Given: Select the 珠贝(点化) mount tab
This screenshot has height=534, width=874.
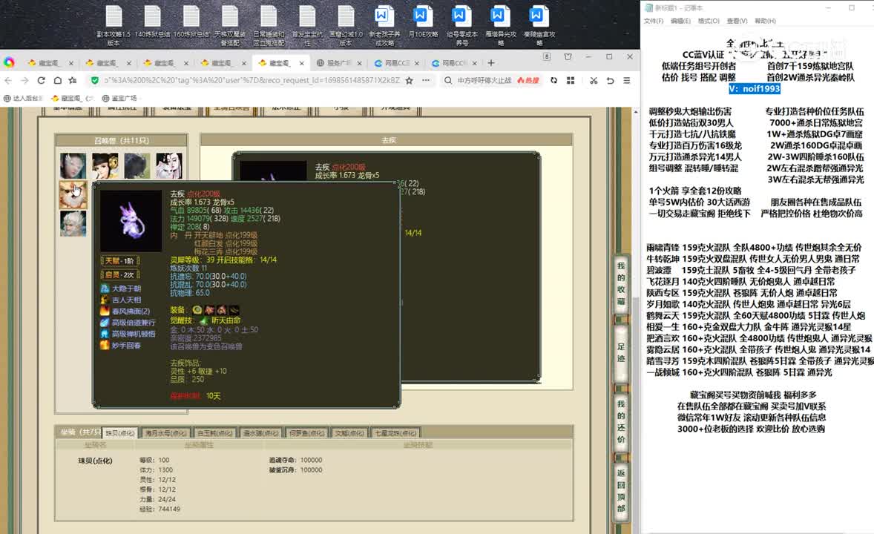Looking at the screenshot, I should 120,433.
